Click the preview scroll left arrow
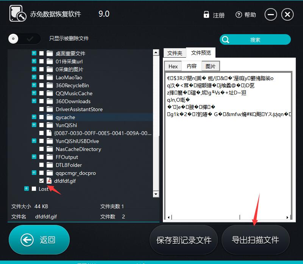The image size is (303, 264). click(x=169, y=217)
